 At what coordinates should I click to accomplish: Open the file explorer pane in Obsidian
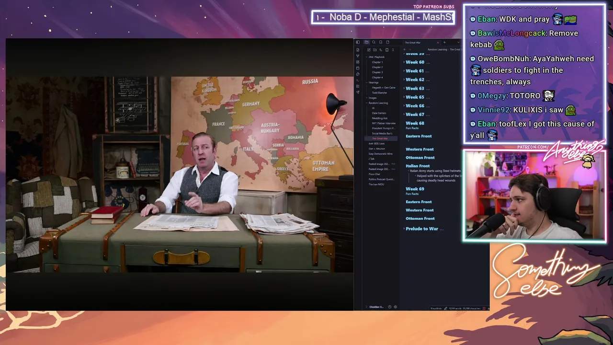(366, 42)
